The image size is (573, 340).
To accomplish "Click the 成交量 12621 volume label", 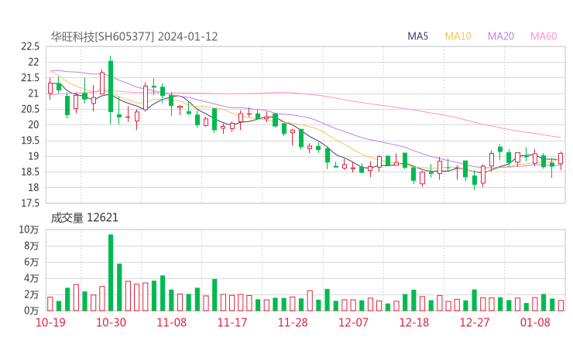I will (84, 218).
